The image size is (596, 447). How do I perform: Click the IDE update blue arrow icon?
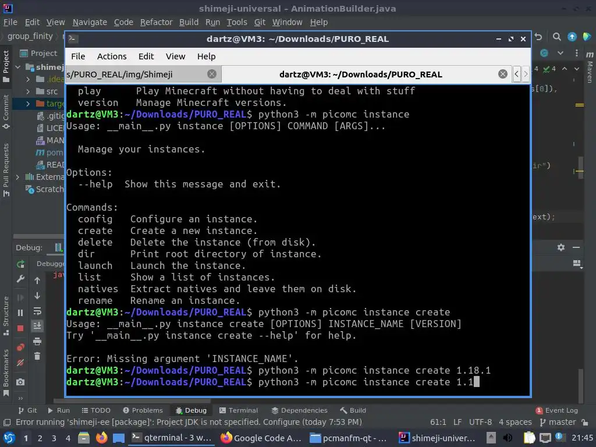click(x=572, y=37)
